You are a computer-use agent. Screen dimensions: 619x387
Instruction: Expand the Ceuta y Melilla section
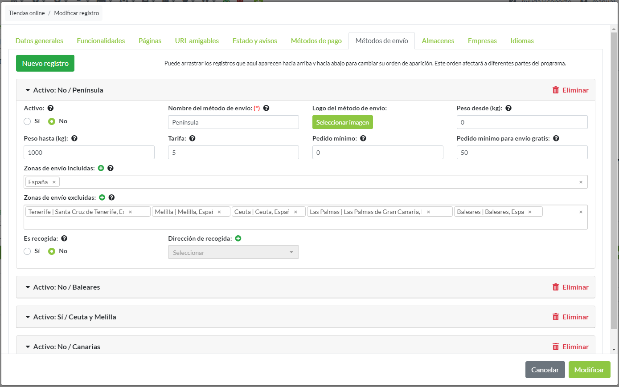pyautogui.click(x=74, y=317)
